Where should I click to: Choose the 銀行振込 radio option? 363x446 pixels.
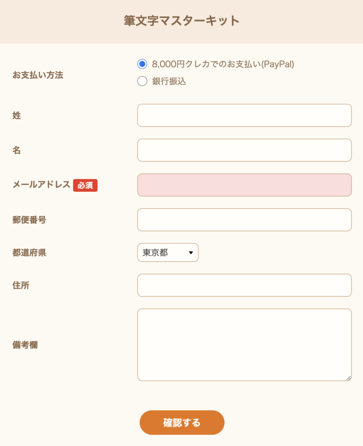pyautogui.click(x=142, y=81)
